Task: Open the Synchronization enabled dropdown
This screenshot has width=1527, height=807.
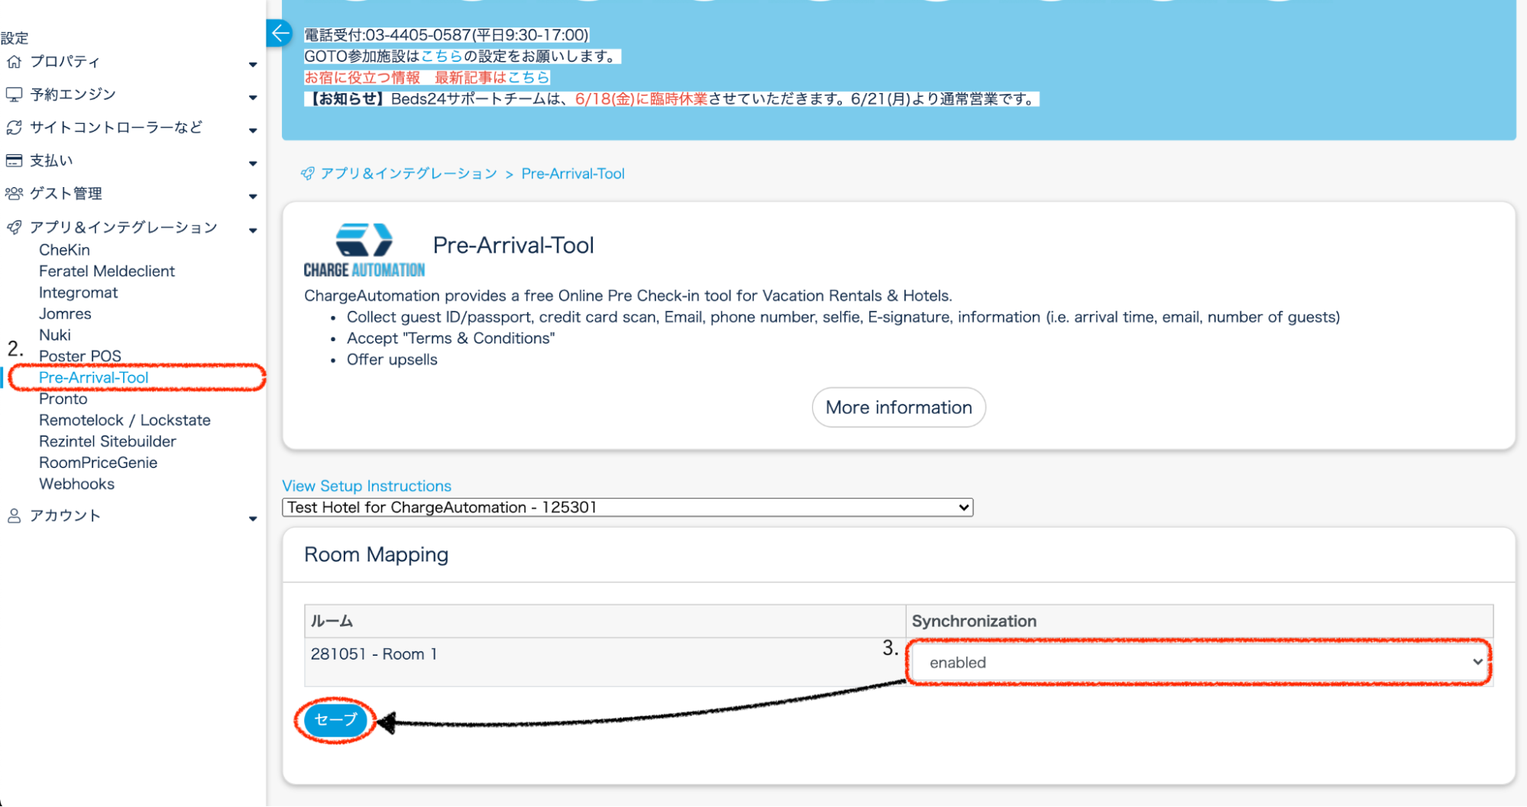Action: click(x=1199, y=662)
